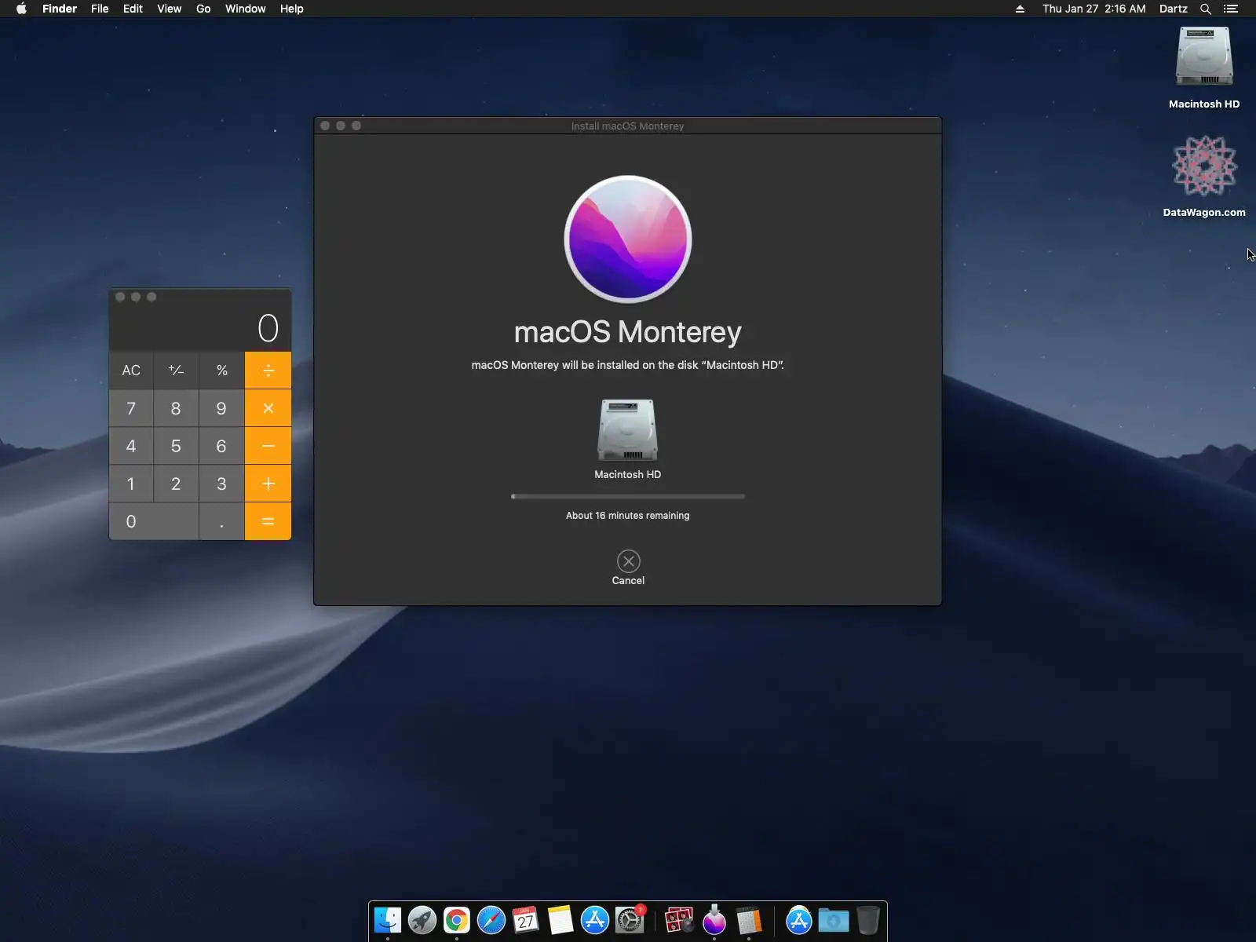This screenshot has height=942, width=1256.
Task: Click Calculator digit 4
Action: (x=131, y=446)
